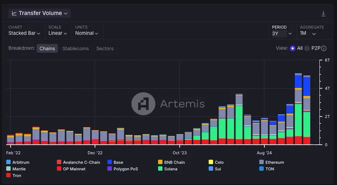Toggle Sui legend swatch

pyautogui.click(x=211, y=169)
